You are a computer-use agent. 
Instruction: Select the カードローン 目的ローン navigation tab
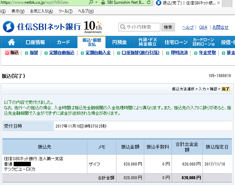204,42
